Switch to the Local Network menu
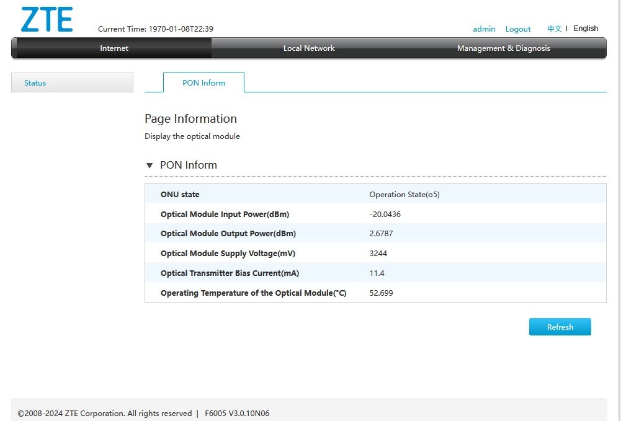Viewport: 621px width, 421px height. pos(309,48)
